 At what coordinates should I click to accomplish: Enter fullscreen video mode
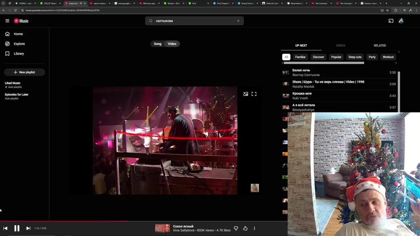pyautogui.click(x=254, y=94)
